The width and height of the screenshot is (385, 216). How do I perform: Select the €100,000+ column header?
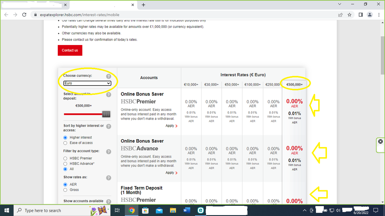(x=252, y=85)
